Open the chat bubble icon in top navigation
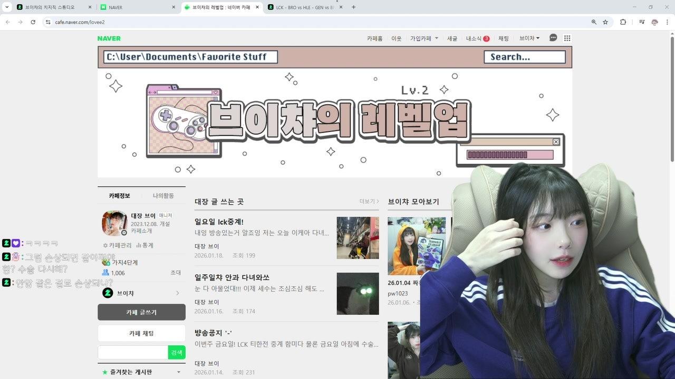 [553, 38]
